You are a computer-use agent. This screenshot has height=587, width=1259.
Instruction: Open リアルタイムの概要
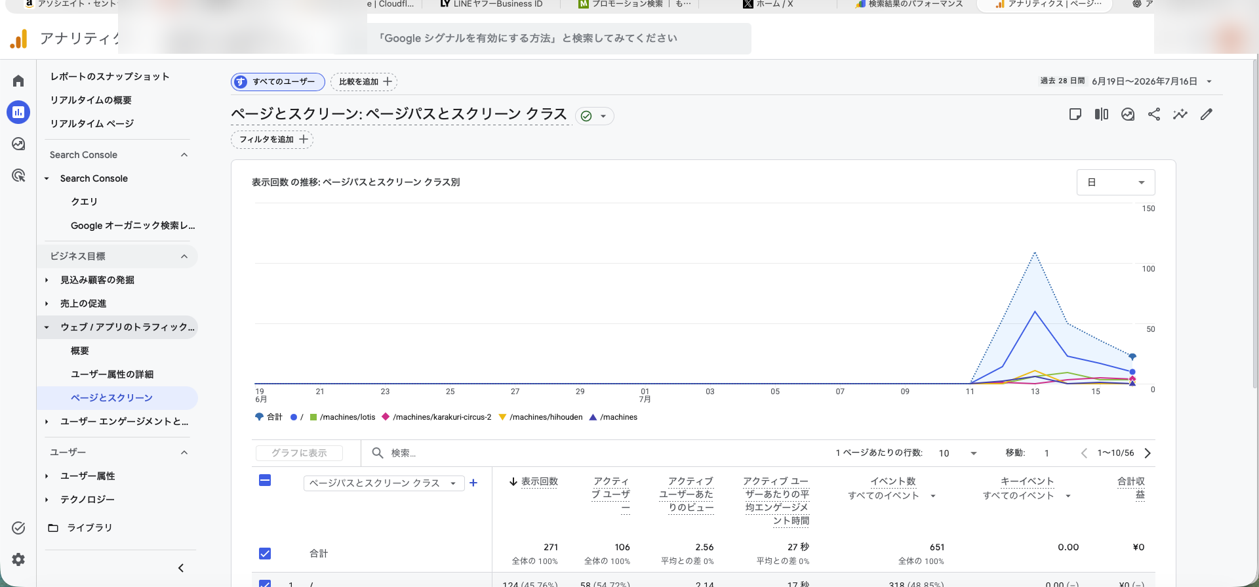pyautogui.click(x=91, y=100)
